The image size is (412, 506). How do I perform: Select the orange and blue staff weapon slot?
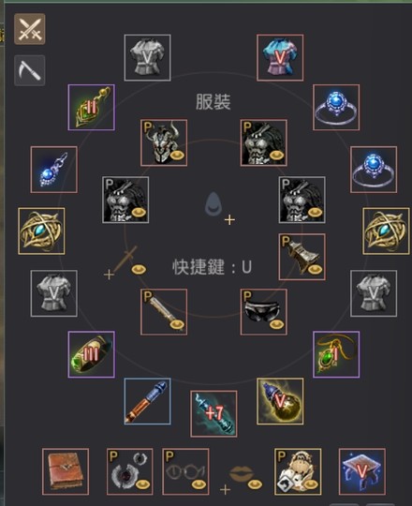(x=147, y=401)
